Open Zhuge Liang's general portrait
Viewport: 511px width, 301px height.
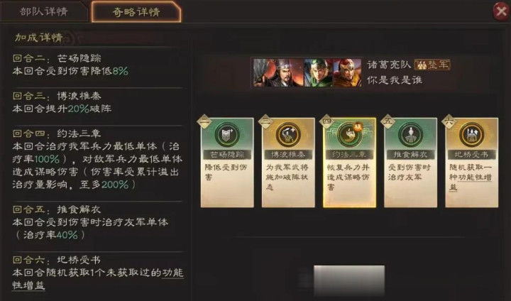tap(279, 72)
